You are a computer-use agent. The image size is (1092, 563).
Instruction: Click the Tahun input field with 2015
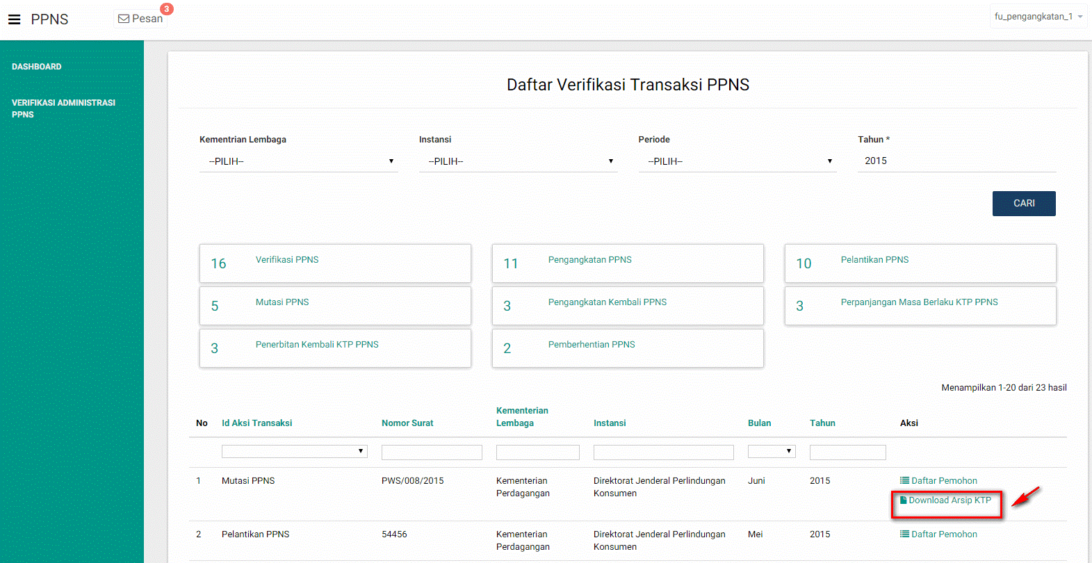click(x=956, y=161)
